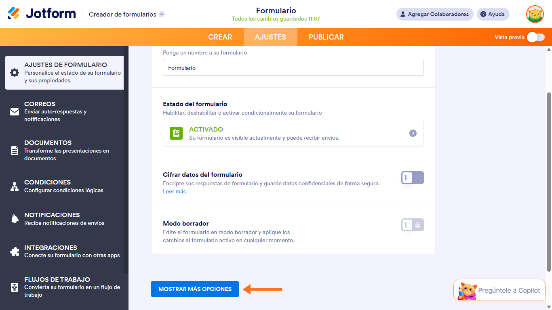Open the Creador de formularios dropdown
Screen dimensions: 552x310
161,14
